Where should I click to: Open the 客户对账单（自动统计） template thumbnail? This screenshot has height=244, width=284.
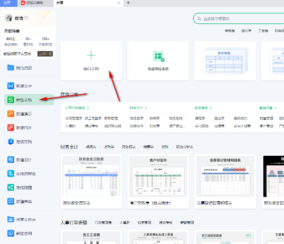click(158, 176)
